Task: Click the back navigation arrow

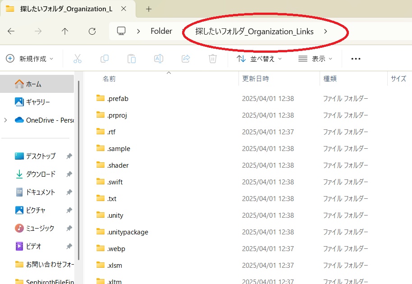Action: coord(11,31)
